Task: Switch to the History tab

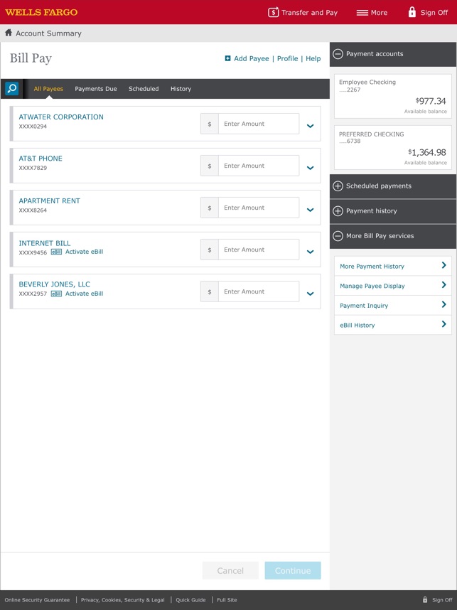Action: pos(181,89)
